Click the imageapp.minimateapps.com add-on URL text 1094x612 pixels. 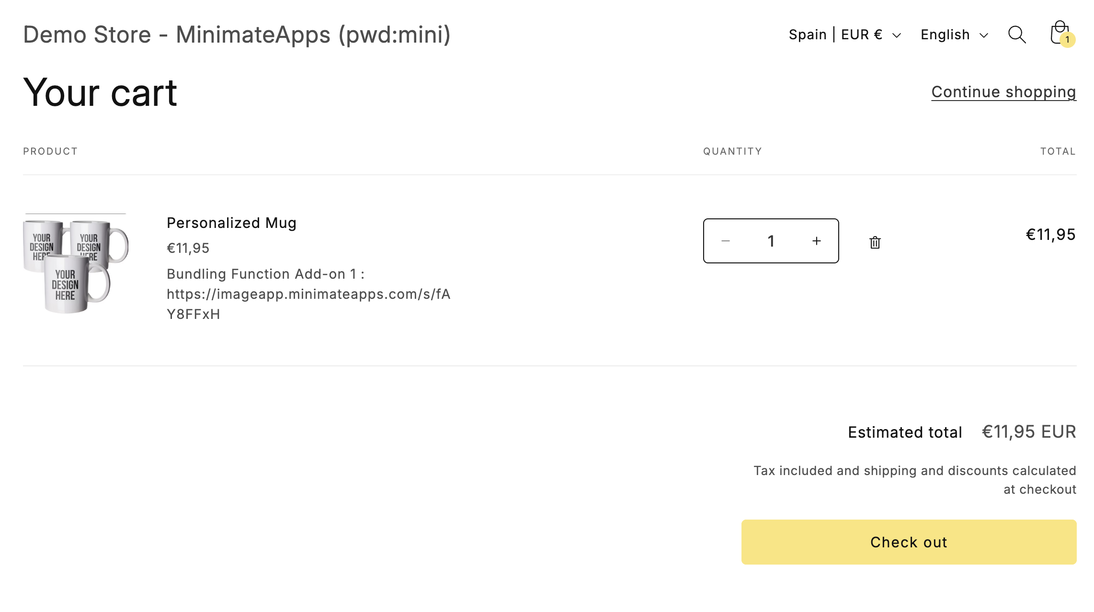point(308,294)
